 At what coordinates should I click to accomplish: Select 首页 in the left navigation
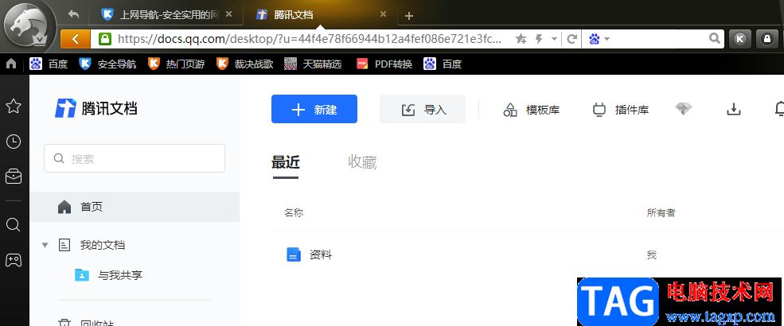pos(135,207)
